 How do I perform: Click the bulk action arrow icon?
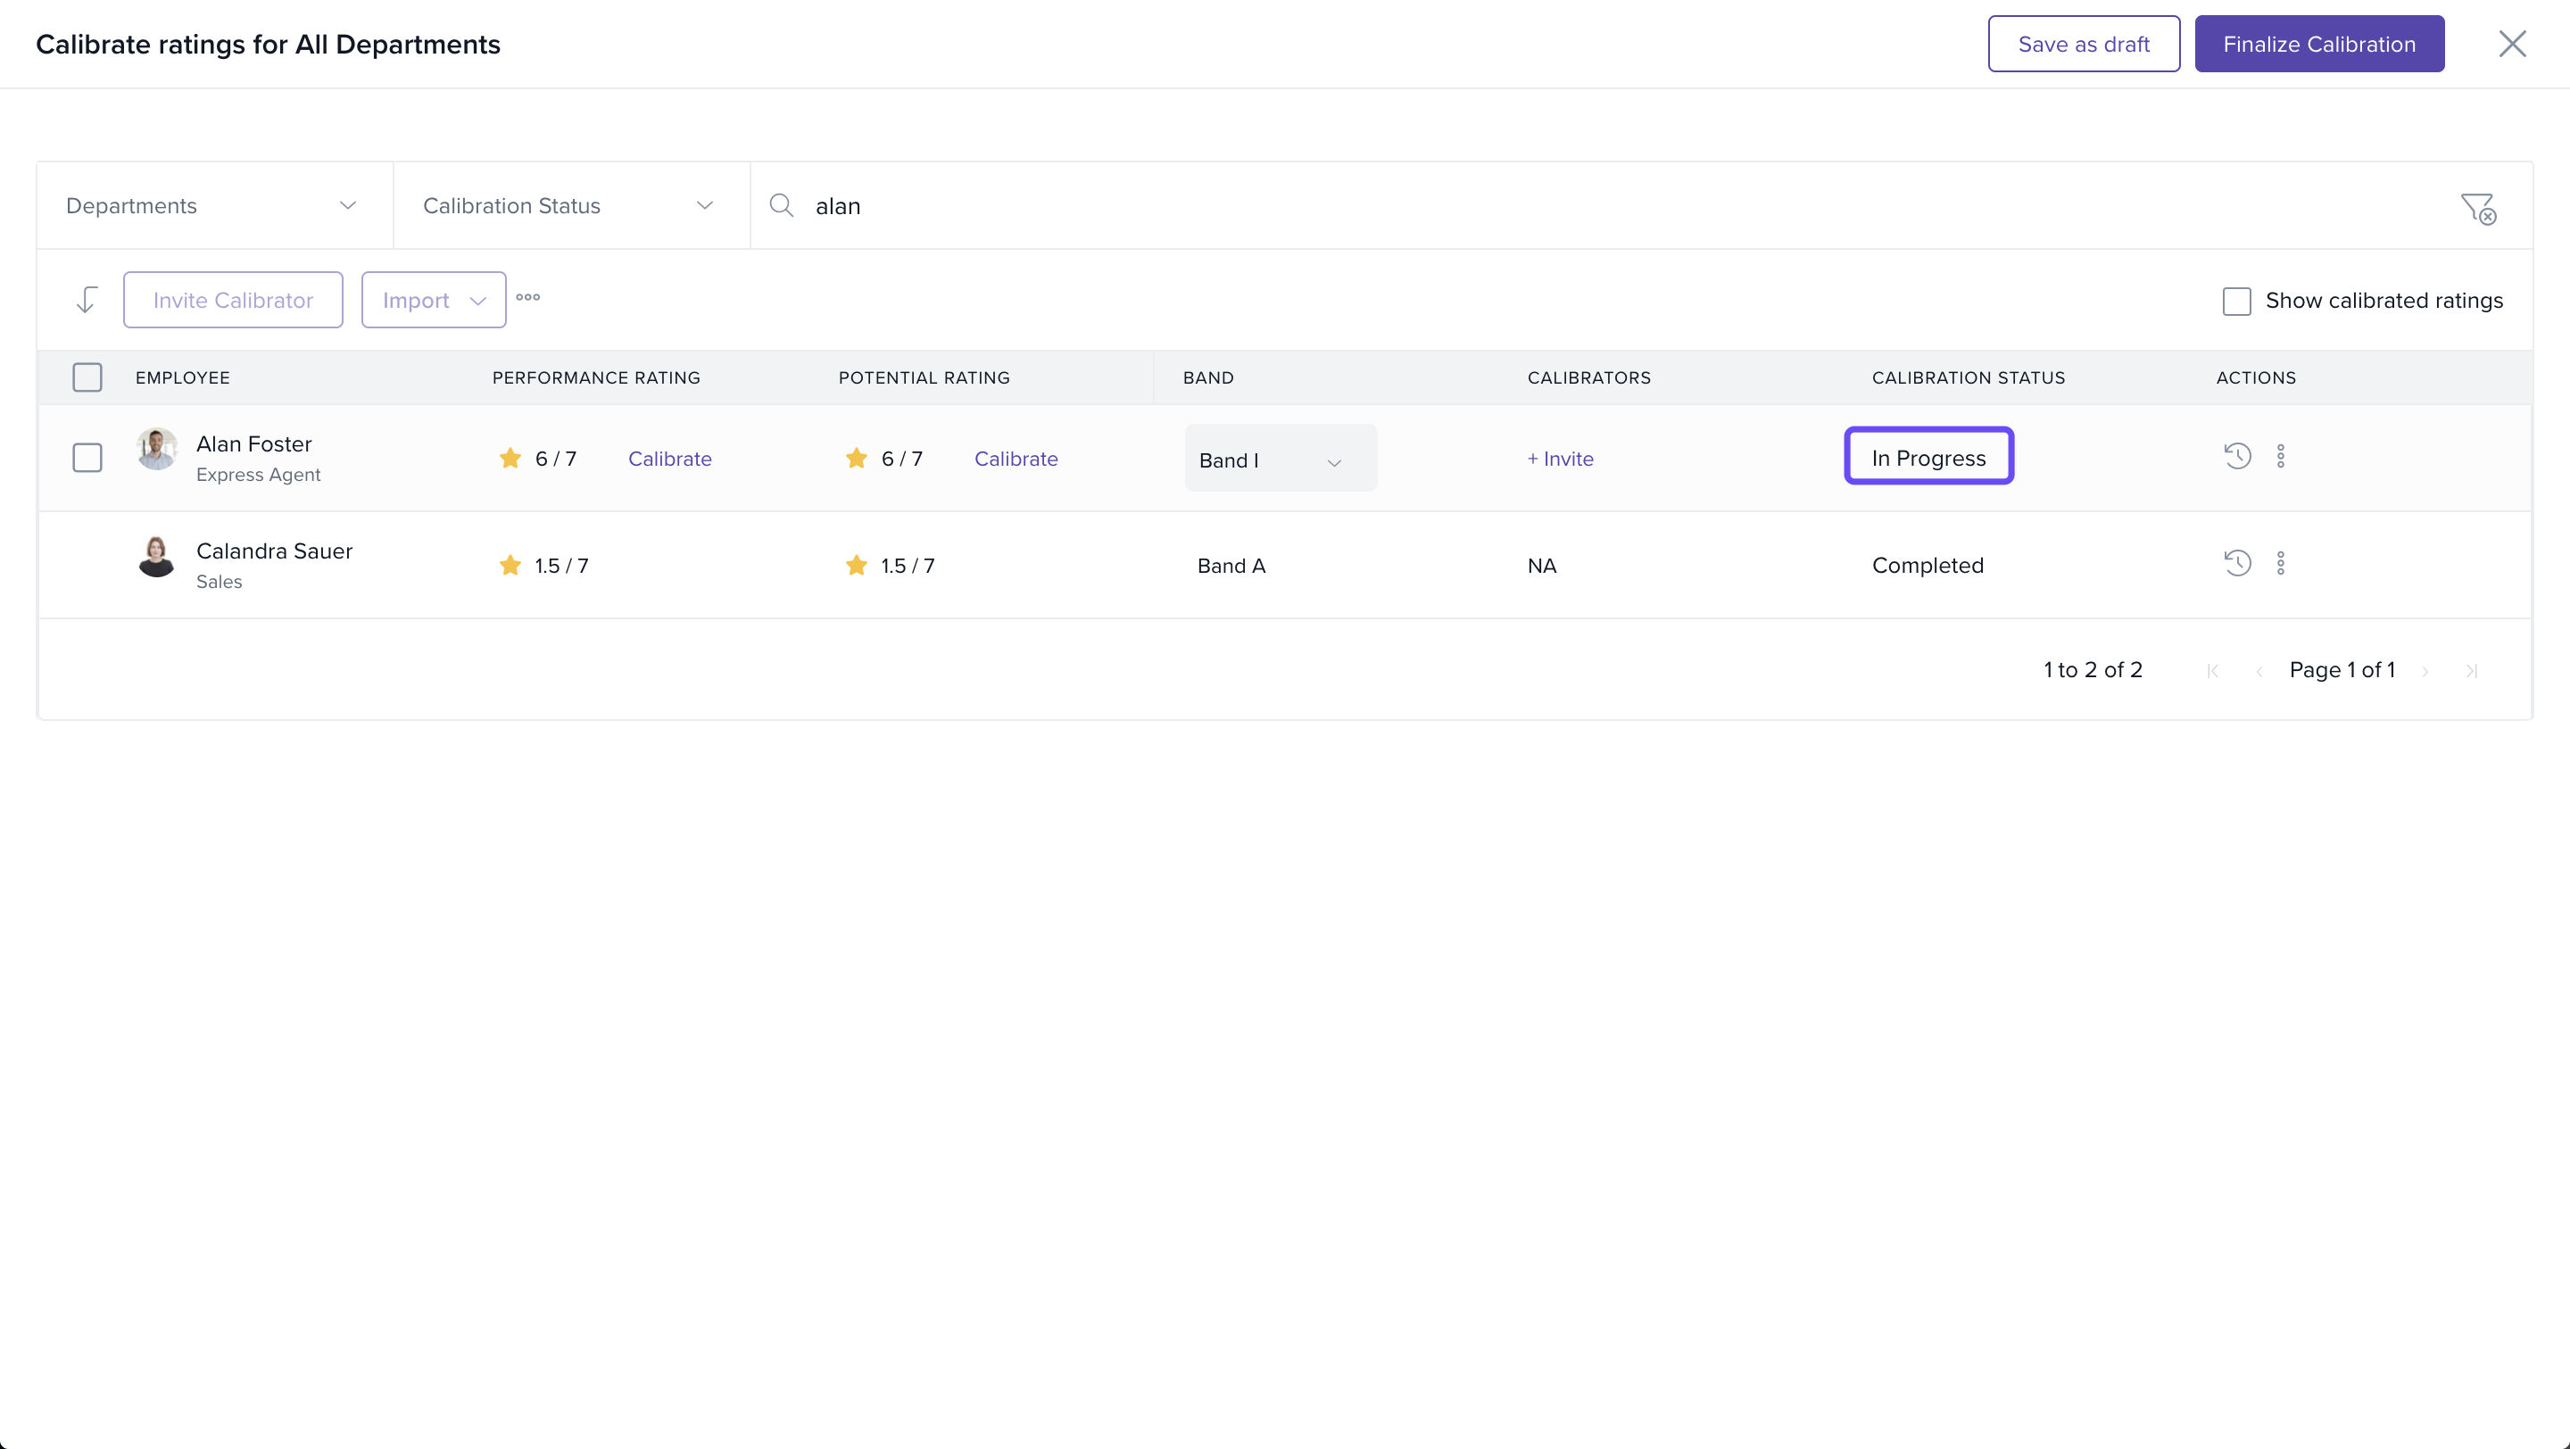point(87,299)
